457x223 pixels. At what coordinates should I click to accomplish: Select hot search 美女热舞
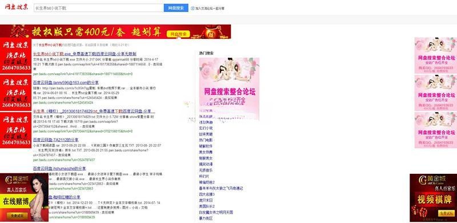click(x=206, y=152)
